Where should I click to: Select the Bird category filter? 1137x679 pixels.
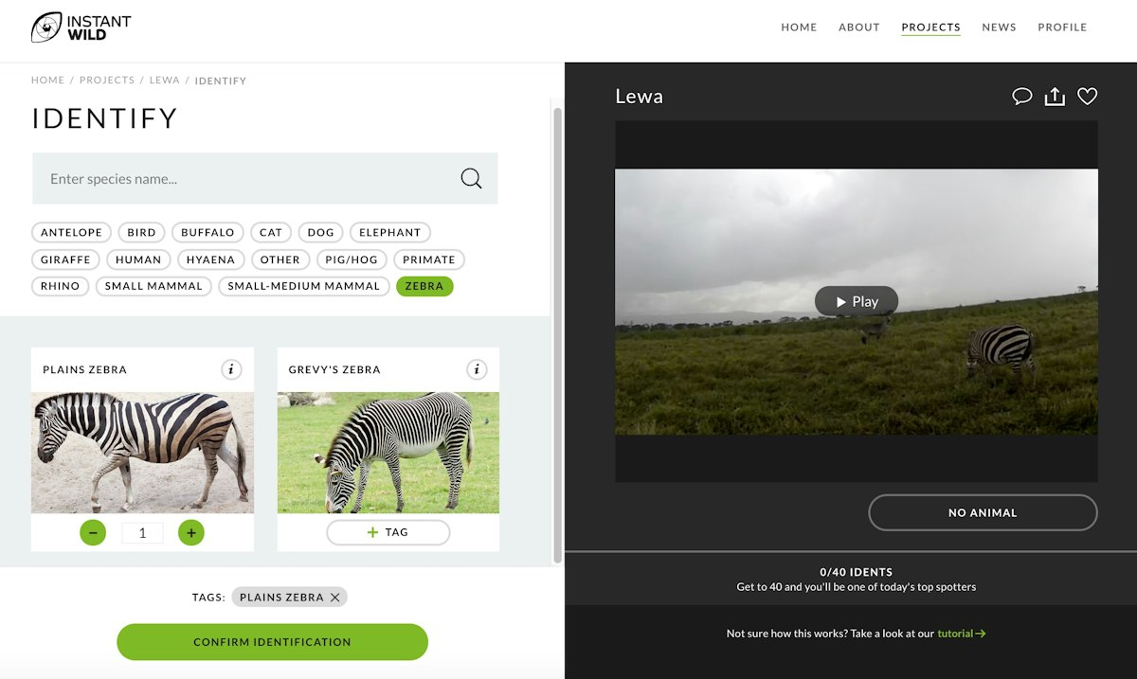(141, 232)
